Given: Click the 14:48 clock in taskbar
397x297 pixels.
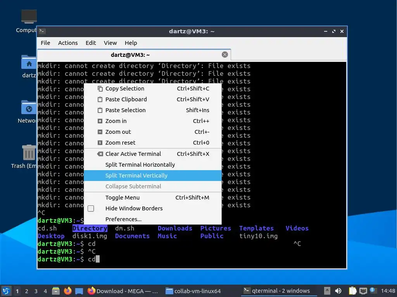Looking at the screenshot, I should (388, 291).
